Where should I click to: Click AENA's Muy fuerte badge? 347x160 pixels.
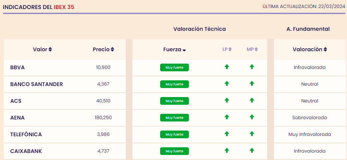(174, 117)
